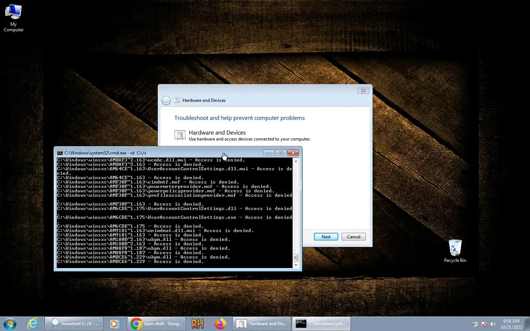530x331 pixels.
Task: Switch to Chrome 'open shell - Goog...' taskbar item
Action: pyautogui.click(x=156, y=324)
